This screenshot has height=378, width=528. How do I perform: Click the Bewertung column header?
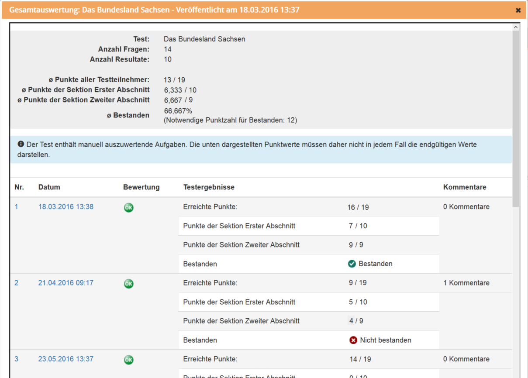[141, 187]
